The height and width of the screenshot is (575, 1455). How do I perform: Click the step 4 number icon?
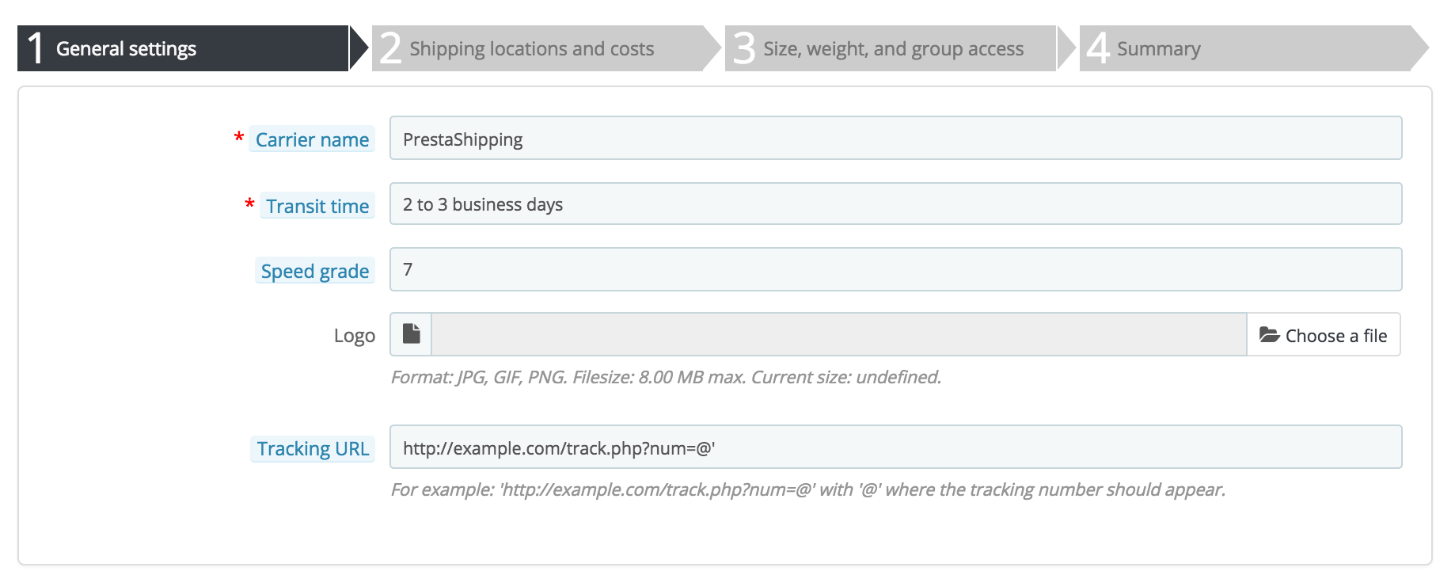1097,48
